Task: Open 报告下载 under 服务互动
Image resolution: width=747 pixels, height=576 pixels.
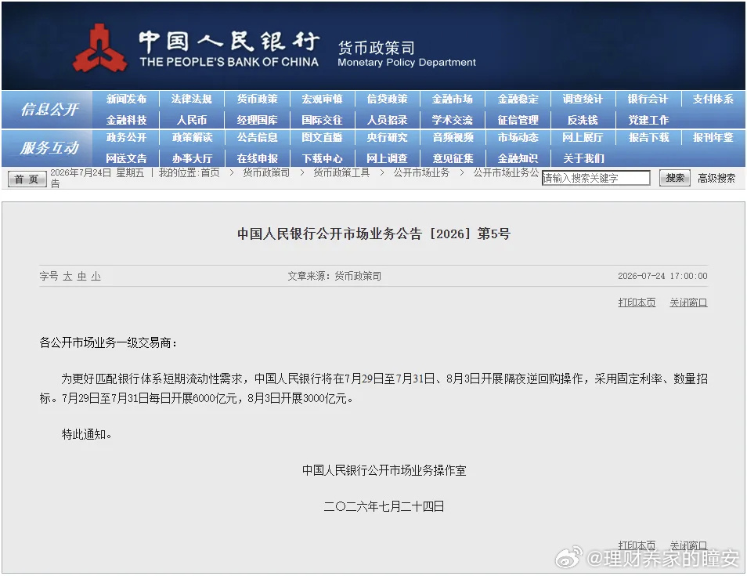Action: pos(648,138)
